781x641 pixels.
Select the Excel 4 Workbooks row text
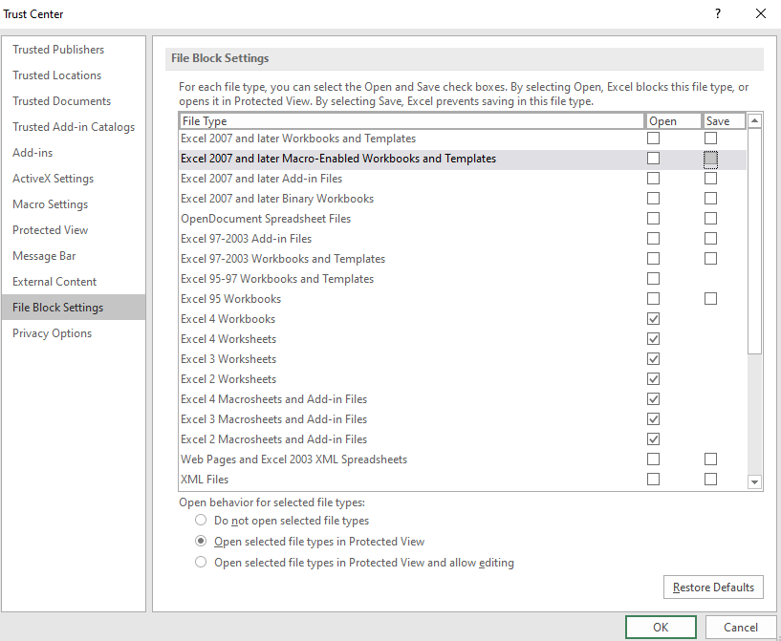(x=228, y=319)
